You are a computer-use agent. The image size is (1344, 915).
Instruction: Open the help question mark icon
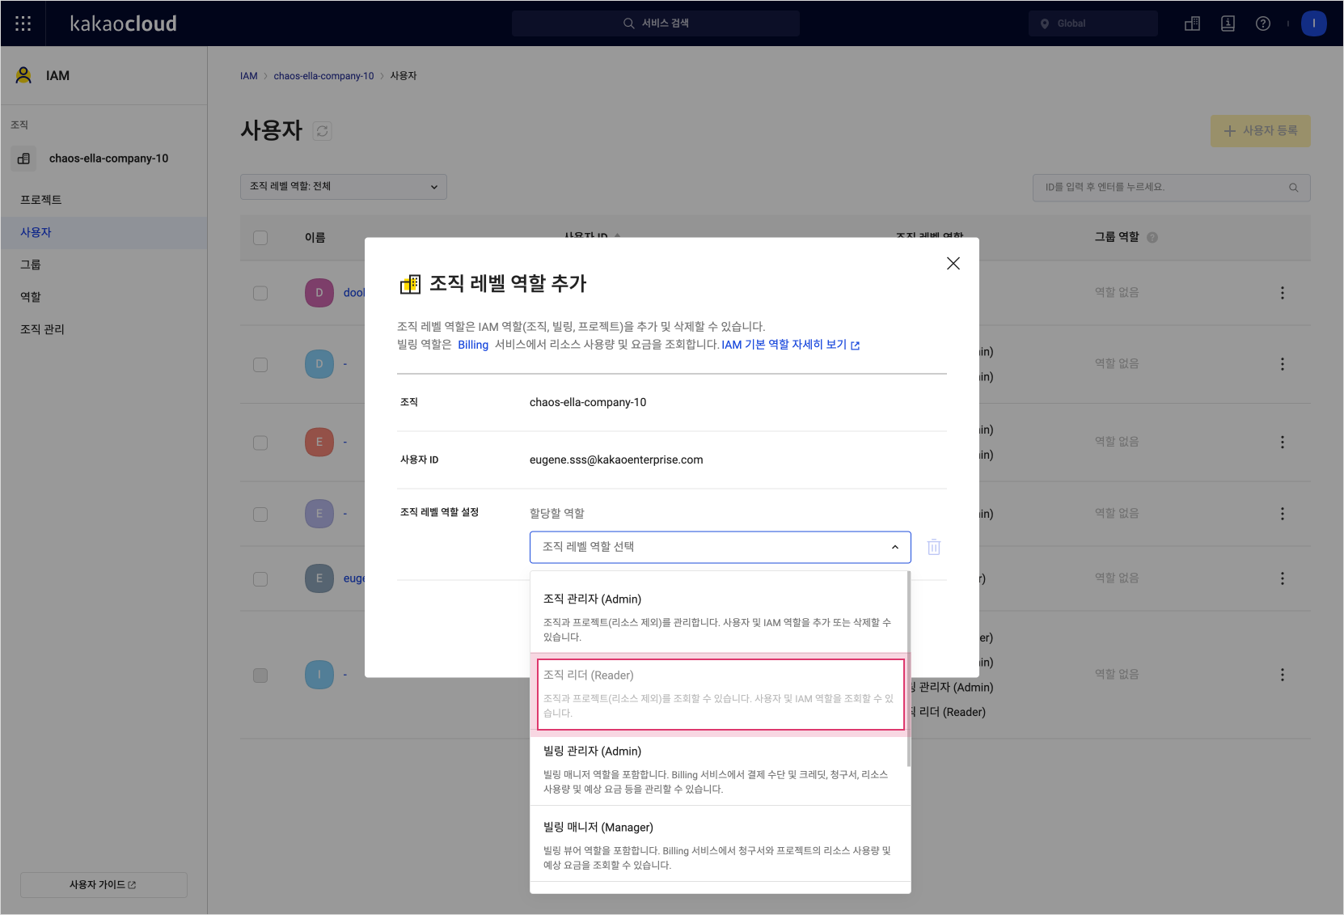click(x=1262, y=23)
